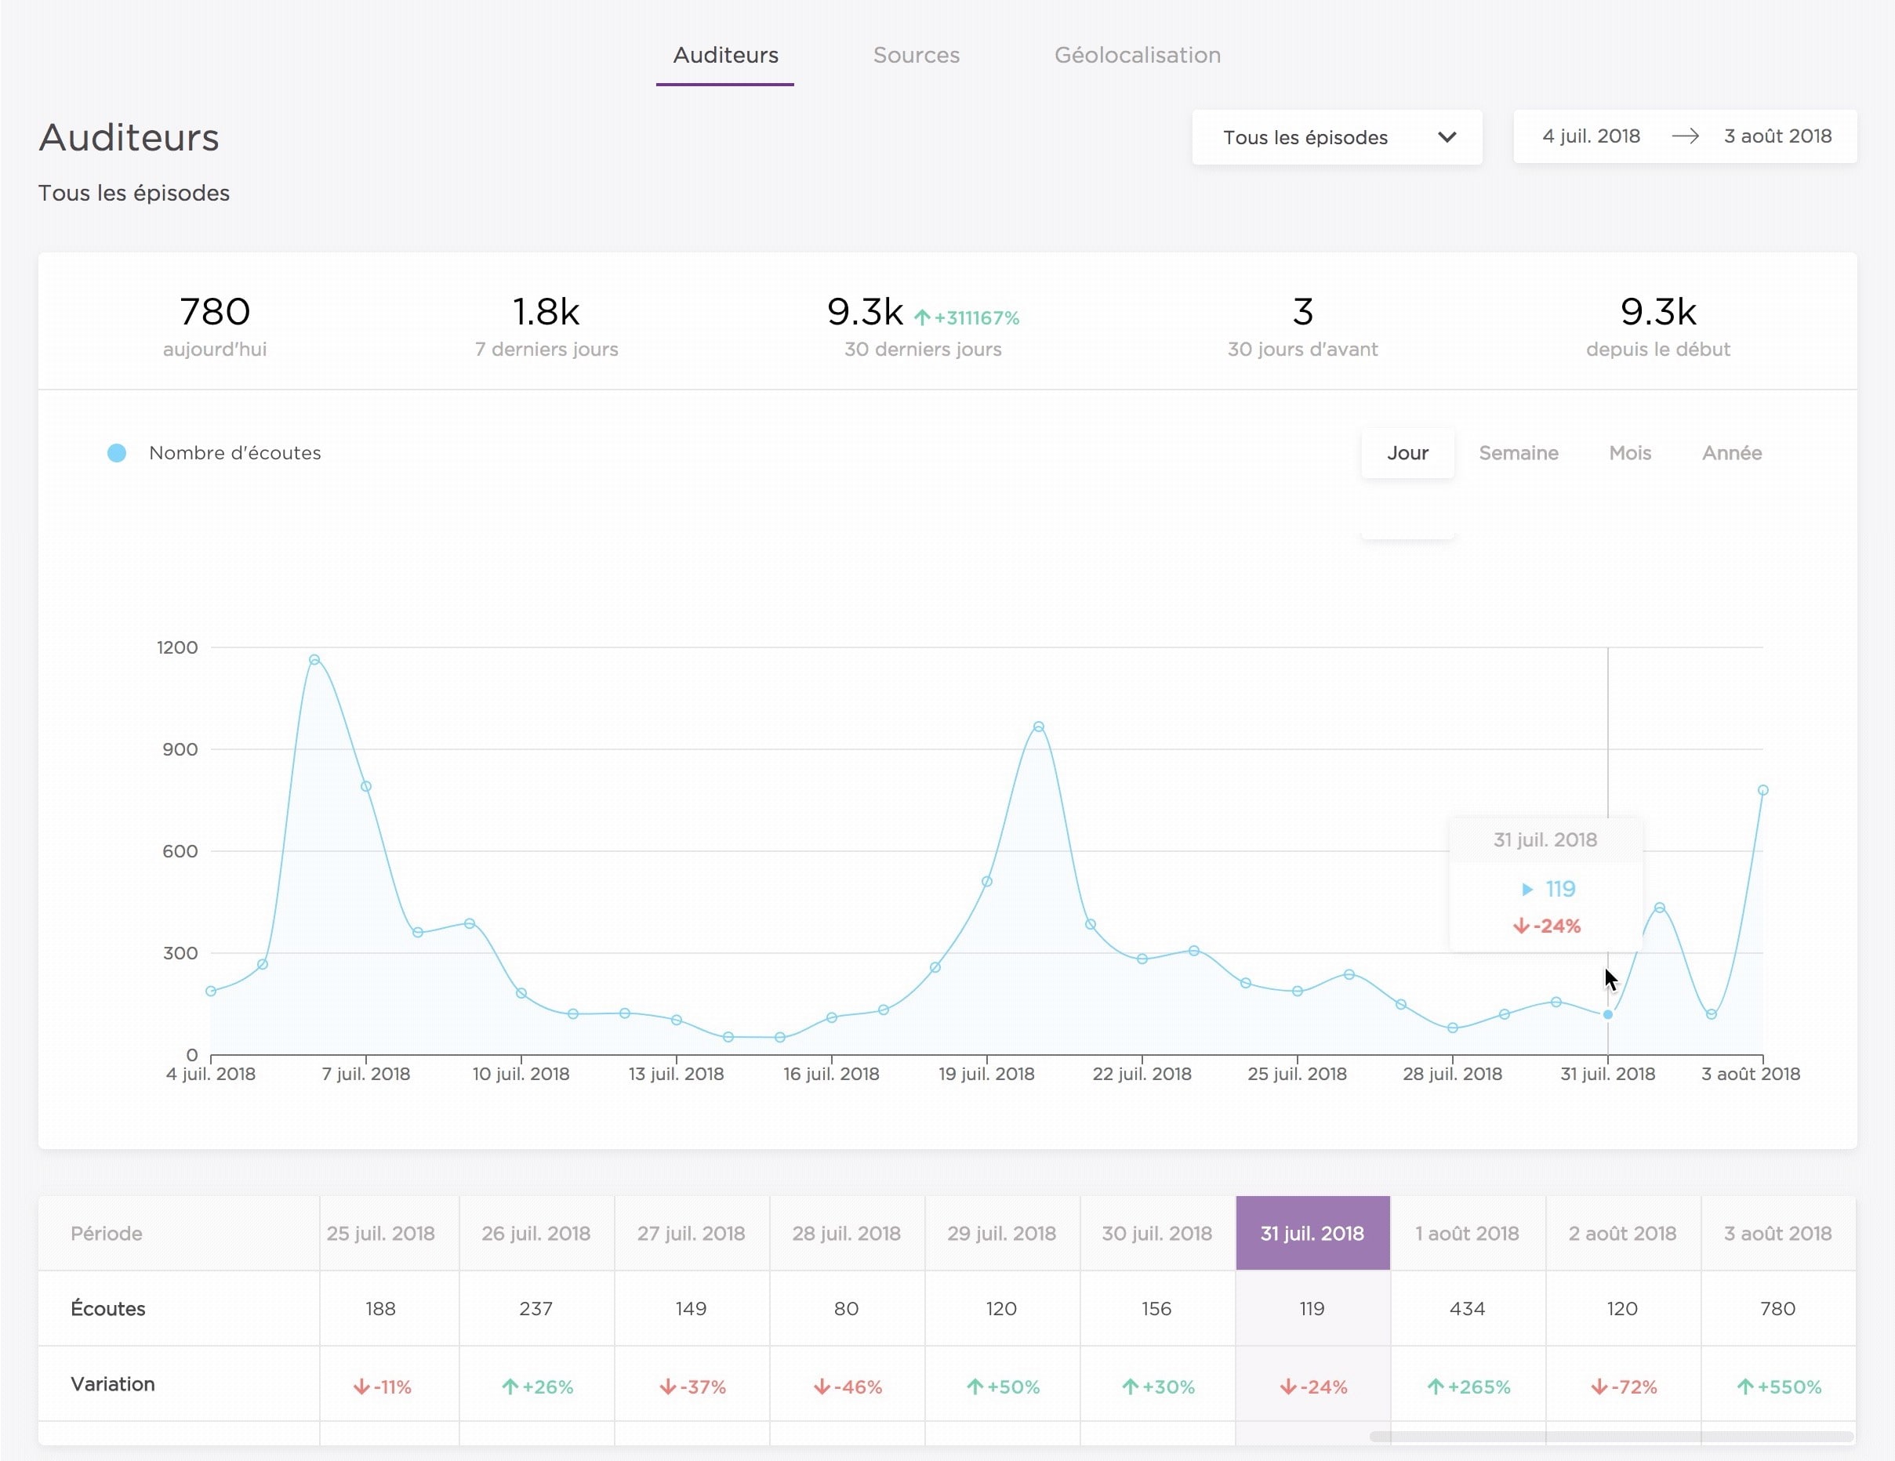
Task: Select the 1 août 2018 column header
Action: coord(1467,1233)
